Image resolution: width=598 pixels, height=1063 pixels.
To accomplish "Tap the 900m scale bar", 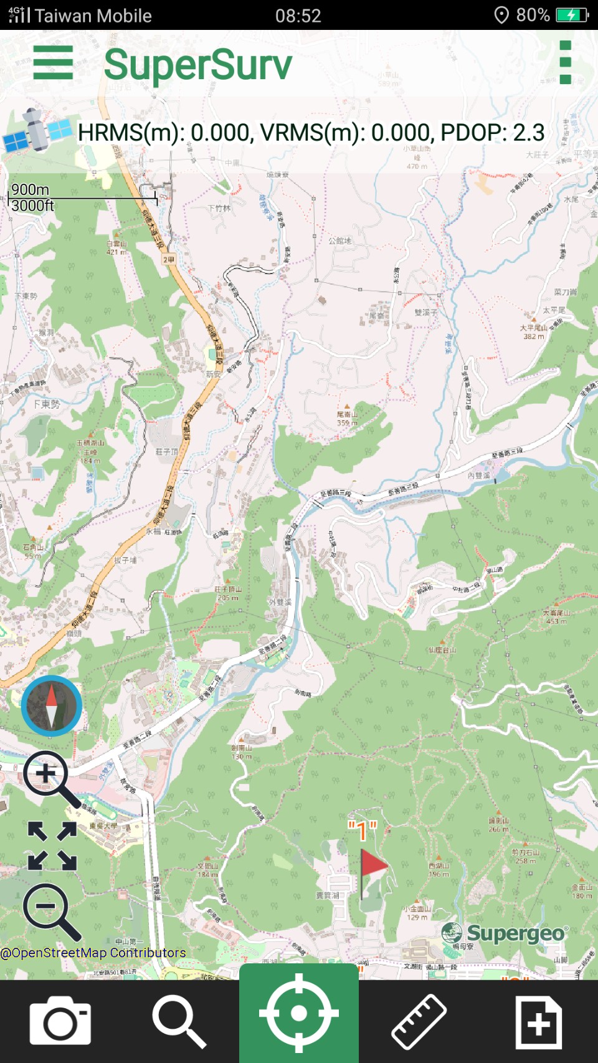I will (82, 198).
